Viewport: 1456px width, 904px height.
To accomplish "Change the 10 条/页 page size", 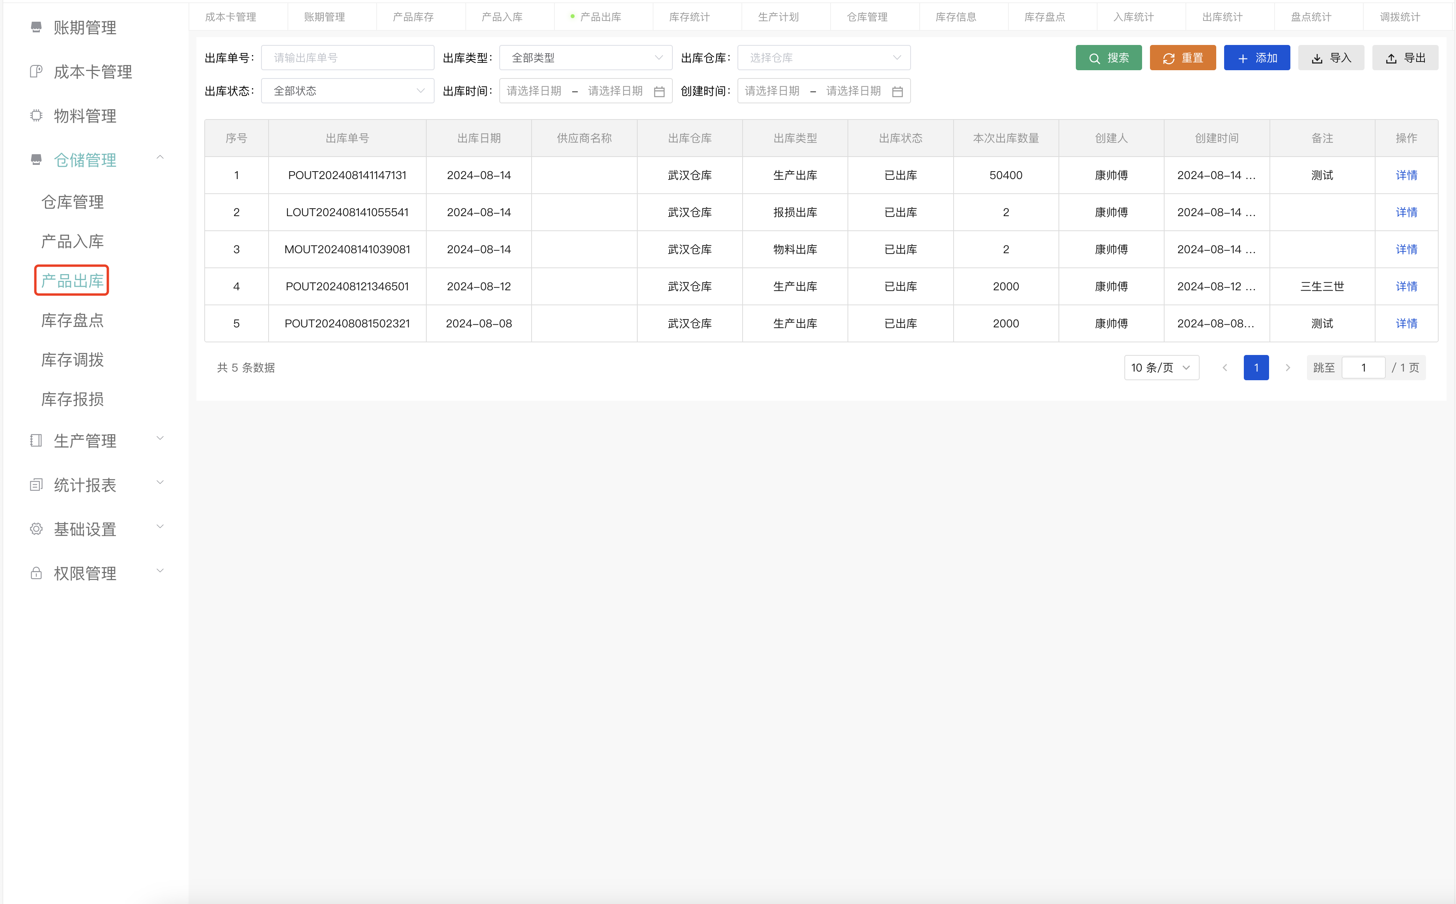I will tap(1161, 368).
